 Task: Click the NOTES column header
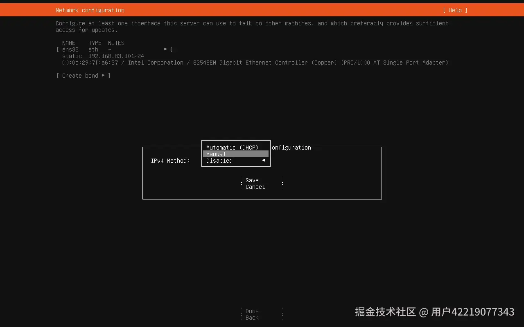[x=116, y=43]
